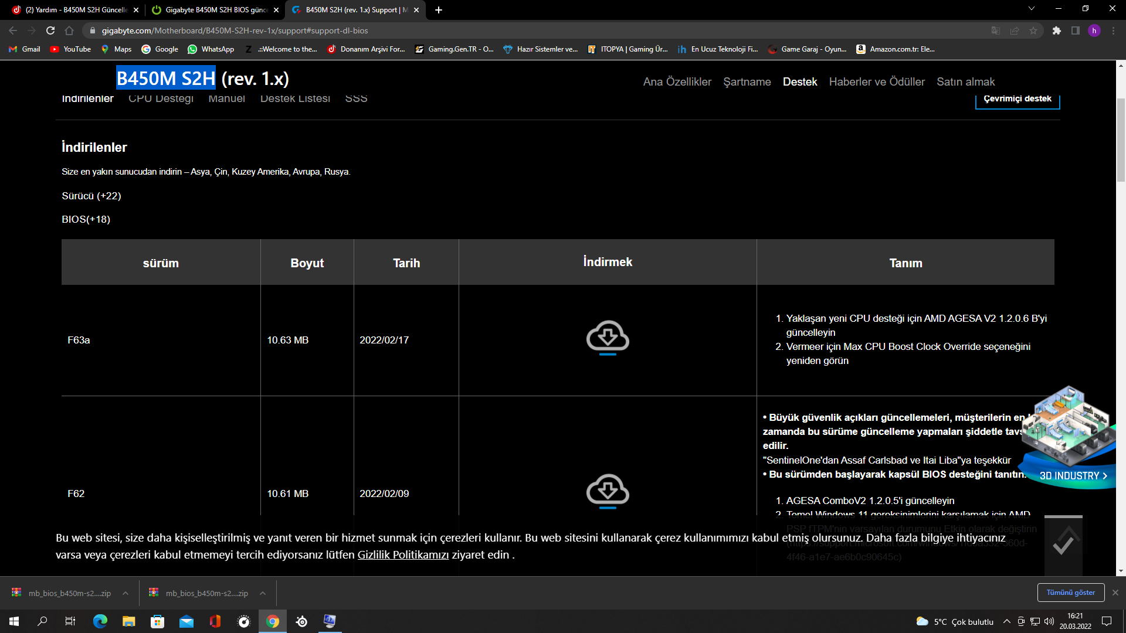Open Windows search from taskbar
Screen dimensions: 1126x633
coord(42,621)
